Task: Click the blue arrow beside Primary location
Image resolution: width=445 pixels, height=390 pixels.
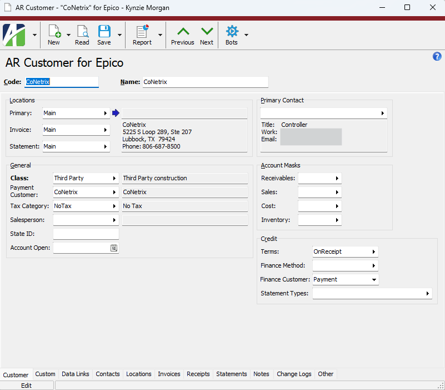Action: (x=116, y=113)
